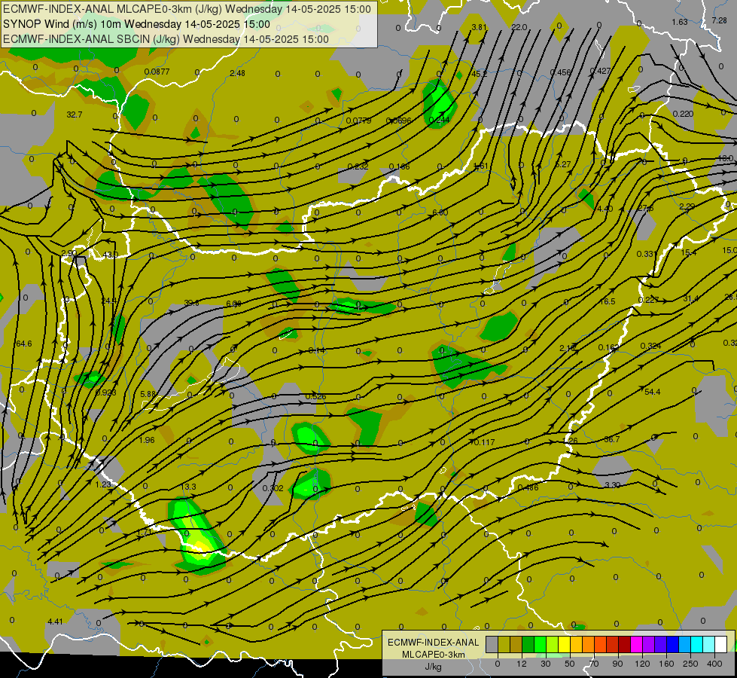Click the map value 54.4
Viewport: 737px width, 678px height.
pos(653,392)
